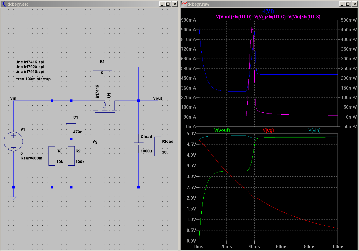Select the Cload capacitor symbol

[138, 144]
